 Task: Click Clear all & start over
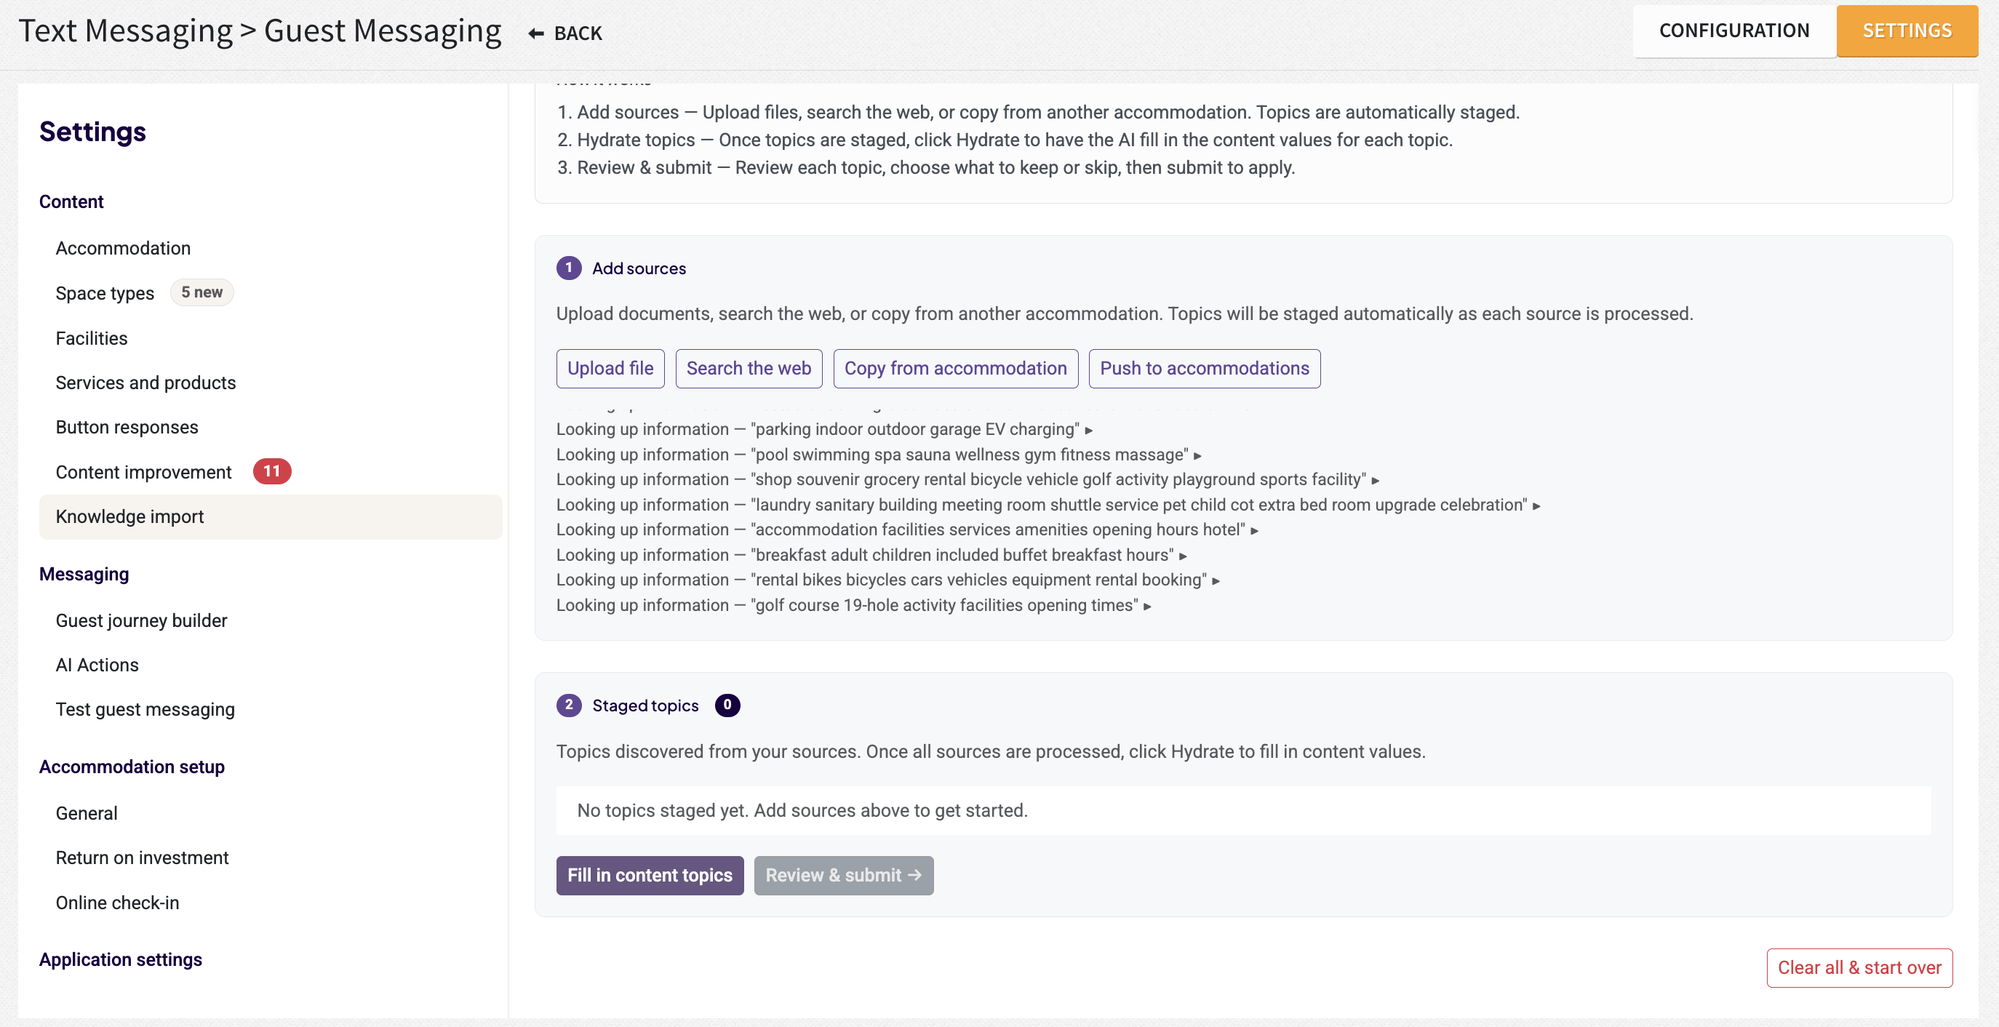(x=1859, y=968)
